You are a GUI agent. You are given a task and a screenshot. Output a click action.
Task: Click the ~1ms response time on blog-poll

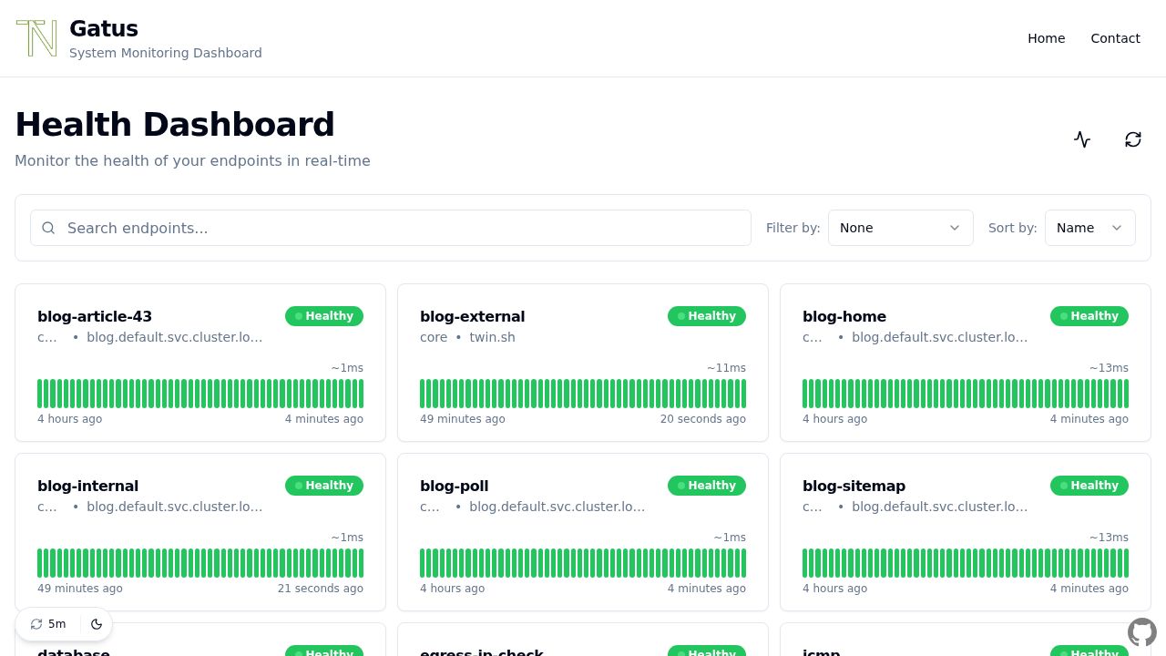pyautogui.click(x=730, y=538)
